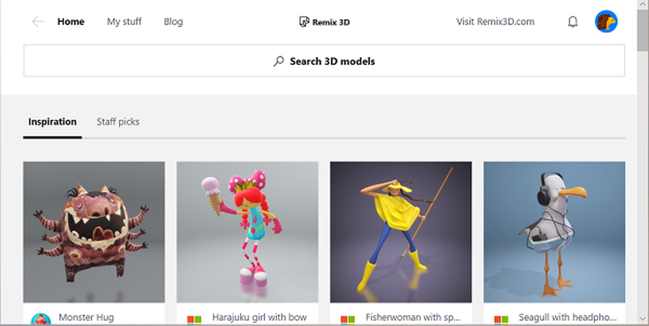Click the vertical scrollbar down arrow
649x326 pixels.
tap(643, 319)
